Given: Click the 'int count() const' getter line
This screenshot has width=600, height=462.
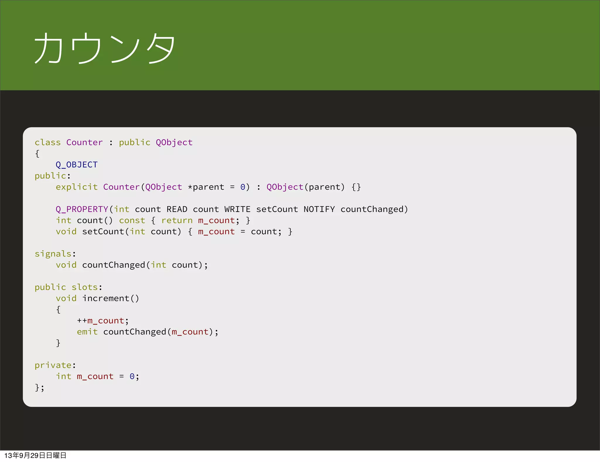Looking at the screenshot, I should tap(153, 220).
